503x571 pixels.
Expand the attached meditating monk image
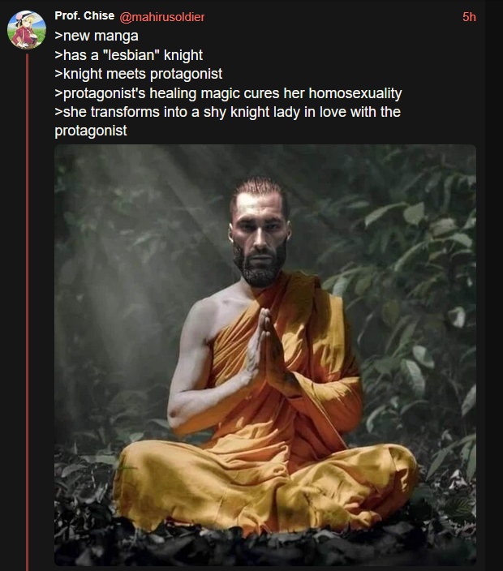coord(265,355)
